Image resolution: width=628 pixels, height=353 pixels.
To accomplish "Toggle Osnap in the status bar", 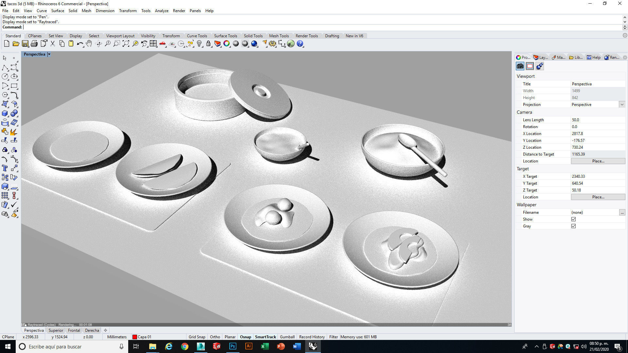I will [x=245, y=337].
